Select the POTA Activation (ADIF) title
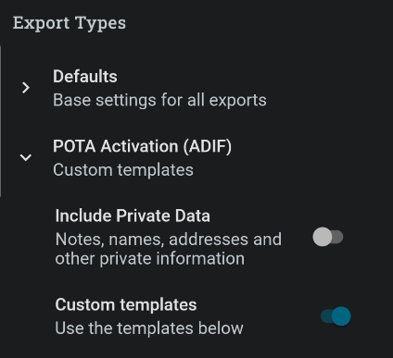The height and width of the screenshot is (358, 393). click(142, 146)
